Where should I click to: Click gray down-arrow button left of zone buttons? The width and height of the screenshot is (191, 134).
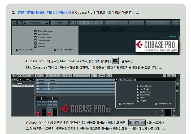165,76
